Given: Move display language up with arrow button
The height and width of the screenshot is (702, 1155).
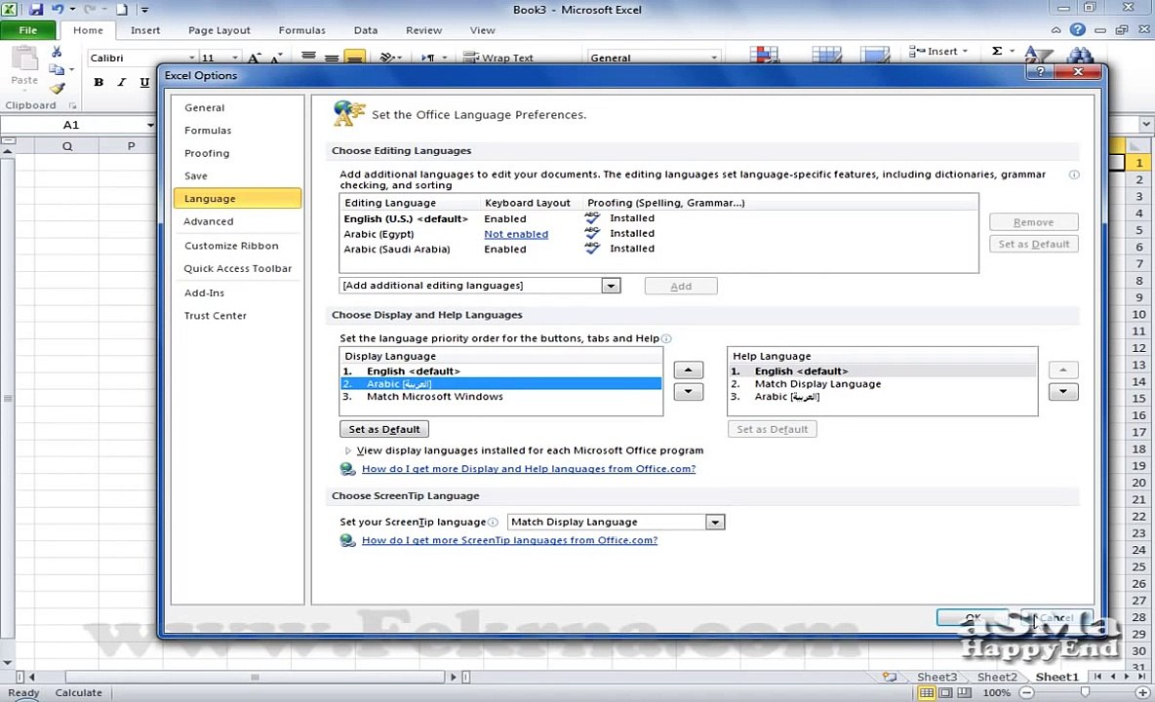Looking at the screenshot, I should [x=688, y=370].
